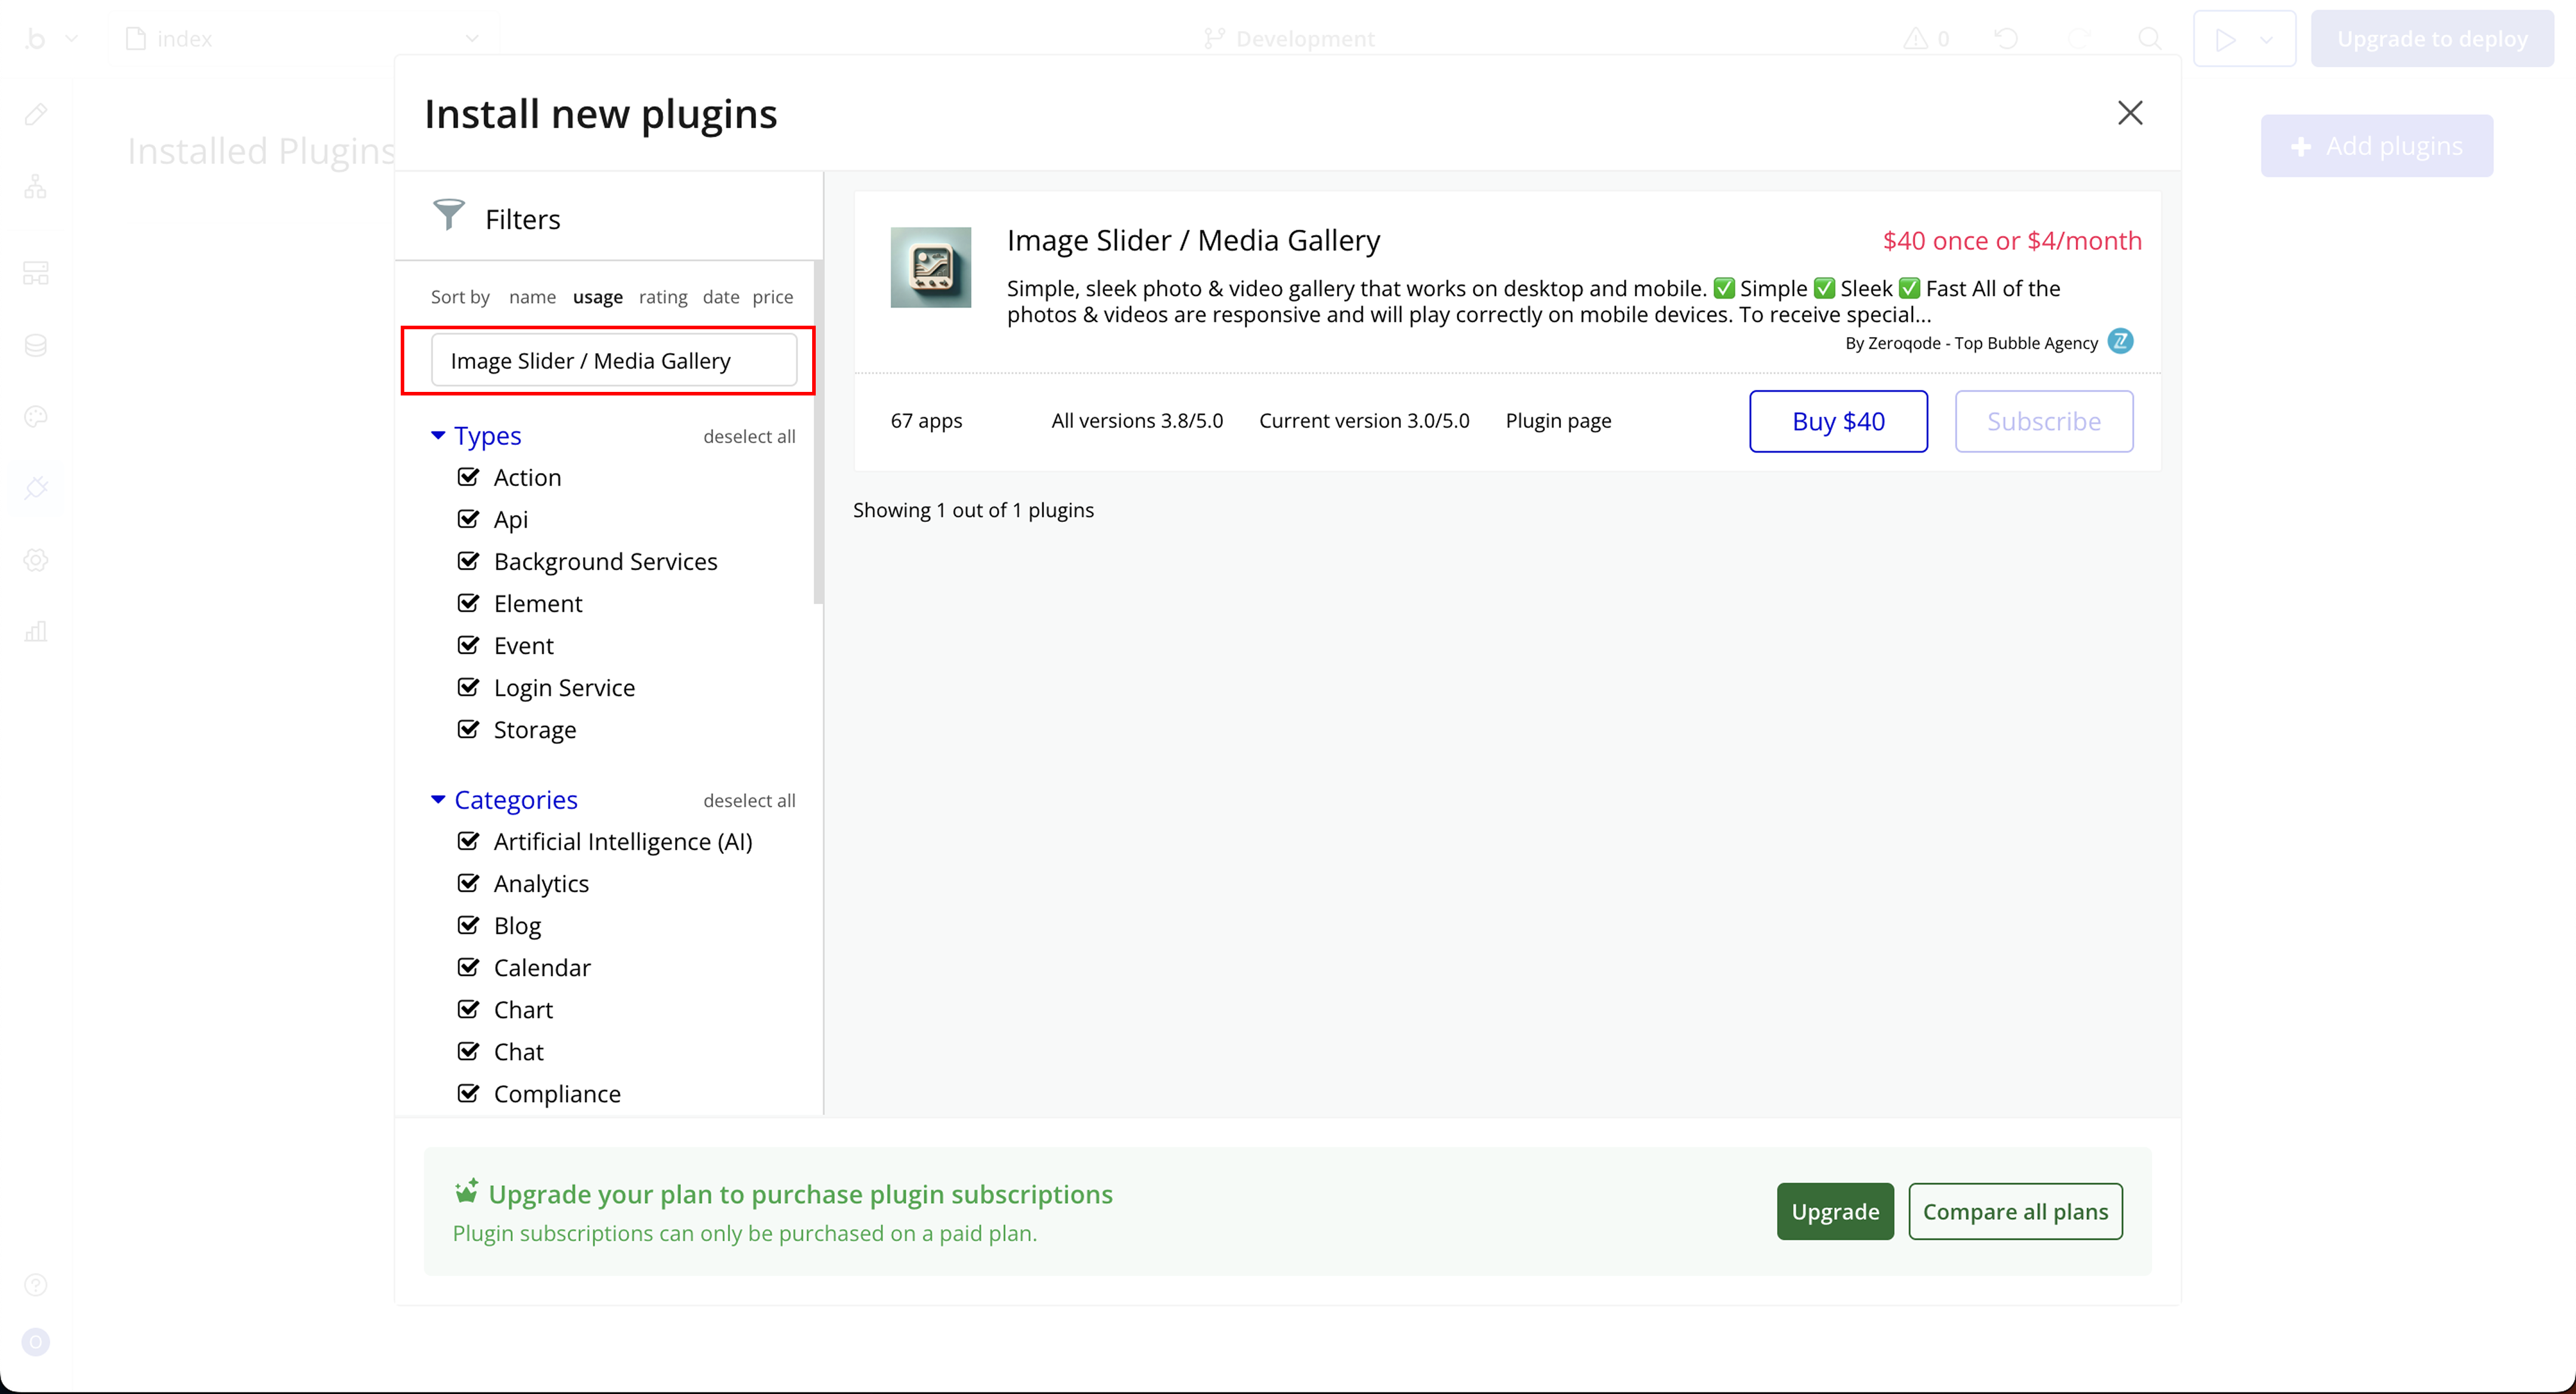Click the Design tab pencil icon
2576x1394 pixels.
36,114
